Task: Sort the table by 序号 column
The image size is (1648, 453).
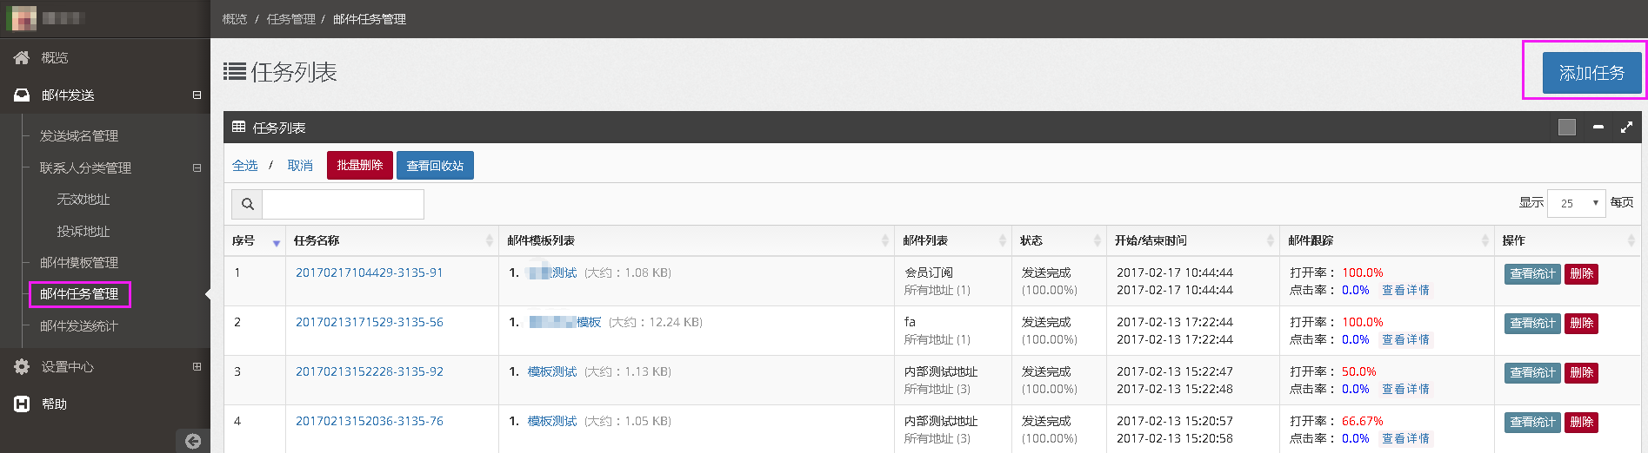Action: point(276,241)
